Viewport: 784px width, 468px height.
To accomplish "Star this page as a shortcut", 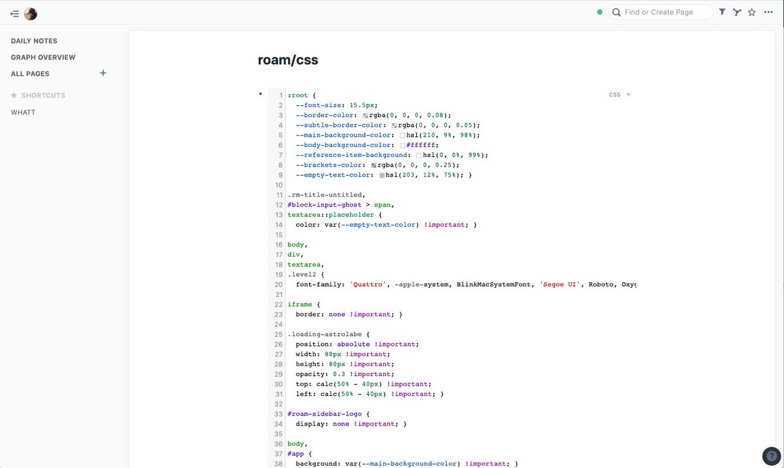I will tap(752, 12).
